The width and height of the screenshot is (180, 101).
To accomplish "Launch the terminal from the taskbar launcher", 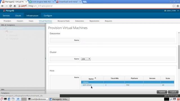I will coord(5,99).
